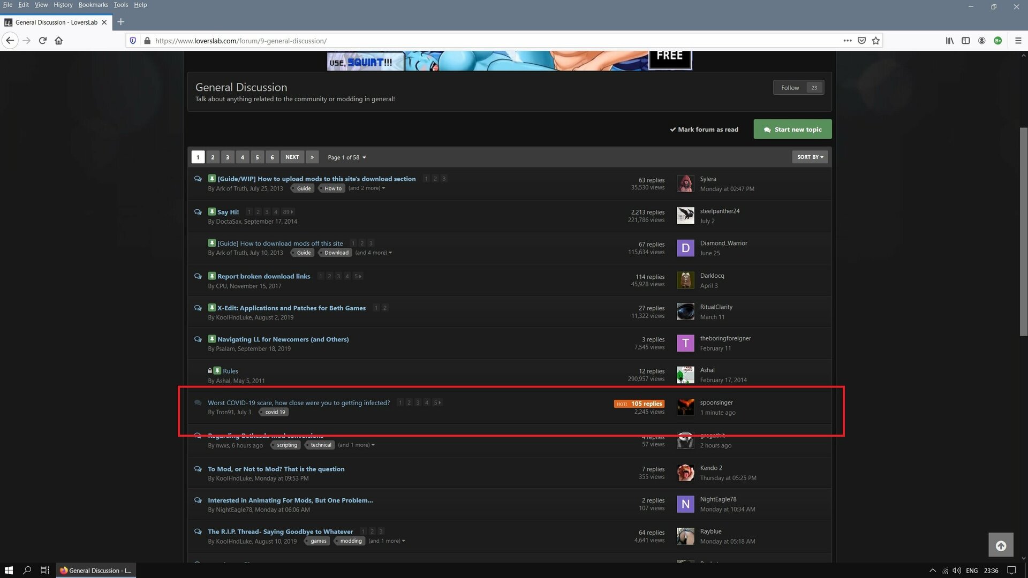Screen dimensions: 1028x578
Task: Open the Bookmarks menu
Action: coord(93,5)
